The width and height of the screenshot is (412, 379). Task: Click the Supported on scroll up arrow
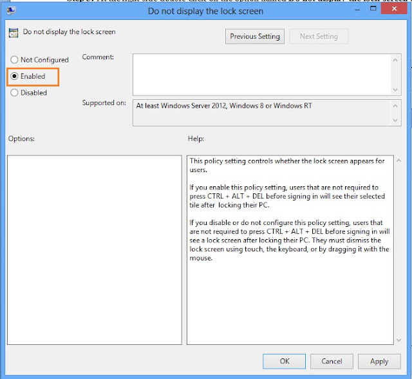pos(395,106)
